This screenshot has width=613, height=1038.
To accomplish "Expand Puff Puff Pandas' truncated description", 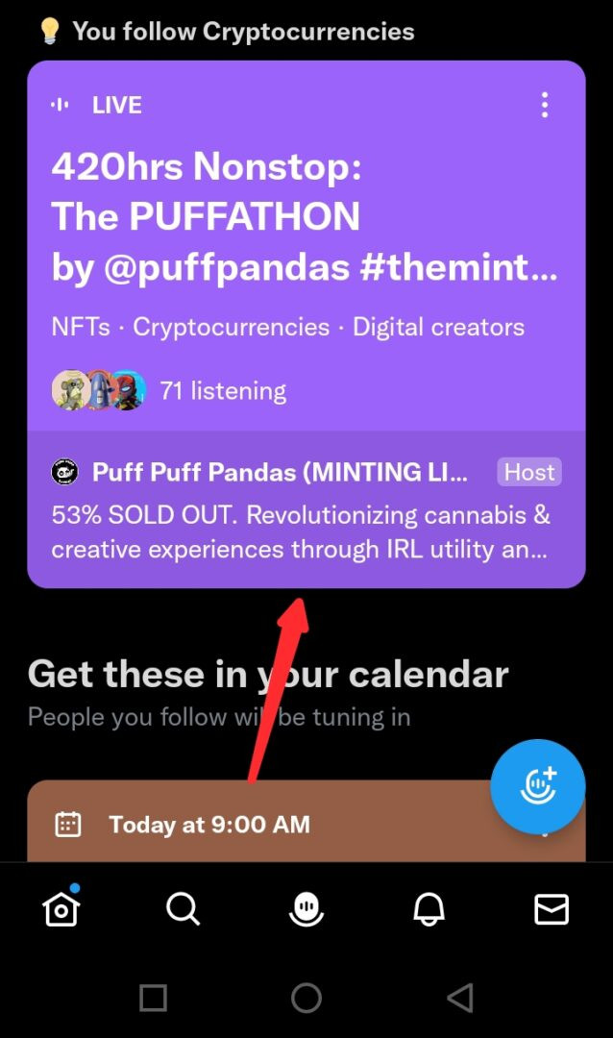I will [301, 531].
